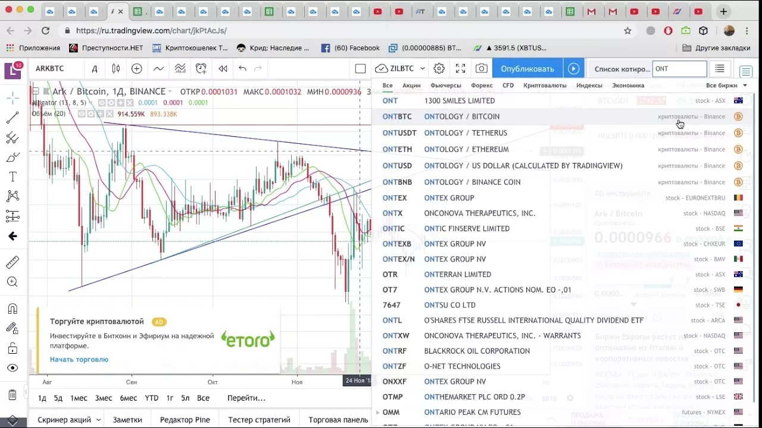Viewport: 762px width, 428px height.
Task: Click the compare or add symbol plus icon
Action: pos(137,68)
